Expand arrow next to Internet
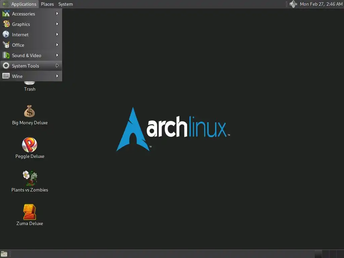Screen dimensions: 344x258 click(x=57, y=35)
